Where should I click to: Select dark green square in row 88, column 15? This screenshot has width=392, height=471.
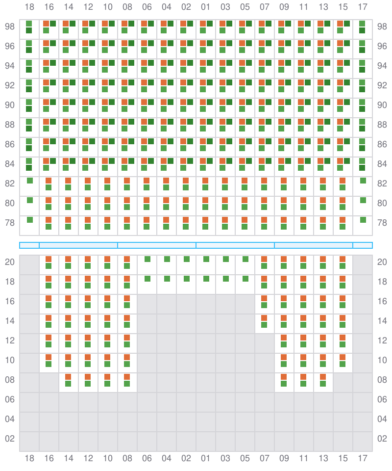tap(347, 122)
